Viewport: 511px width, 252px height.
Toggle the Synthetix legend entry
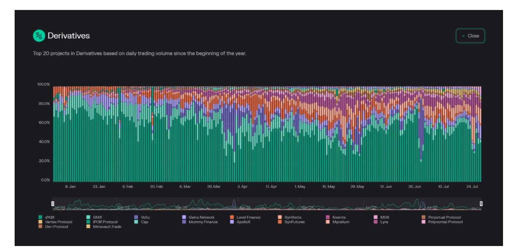click(290, 217)
